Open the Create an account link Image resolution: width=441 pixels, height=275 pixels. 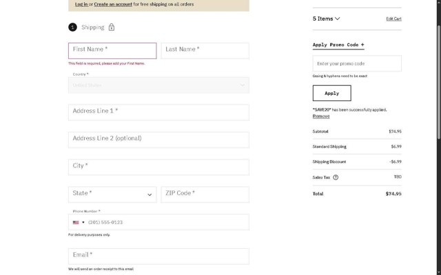coord(113,4)
